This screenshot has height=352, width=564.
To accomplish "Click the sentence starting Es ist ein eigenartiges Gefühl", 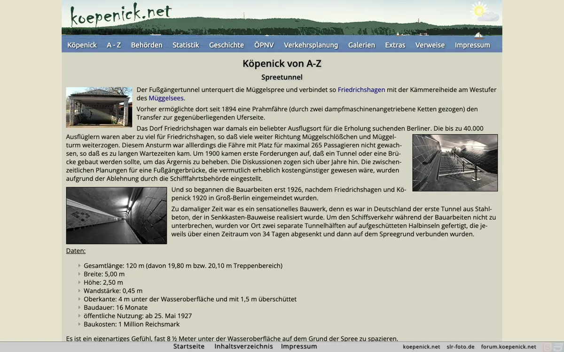I will (232, 338).
